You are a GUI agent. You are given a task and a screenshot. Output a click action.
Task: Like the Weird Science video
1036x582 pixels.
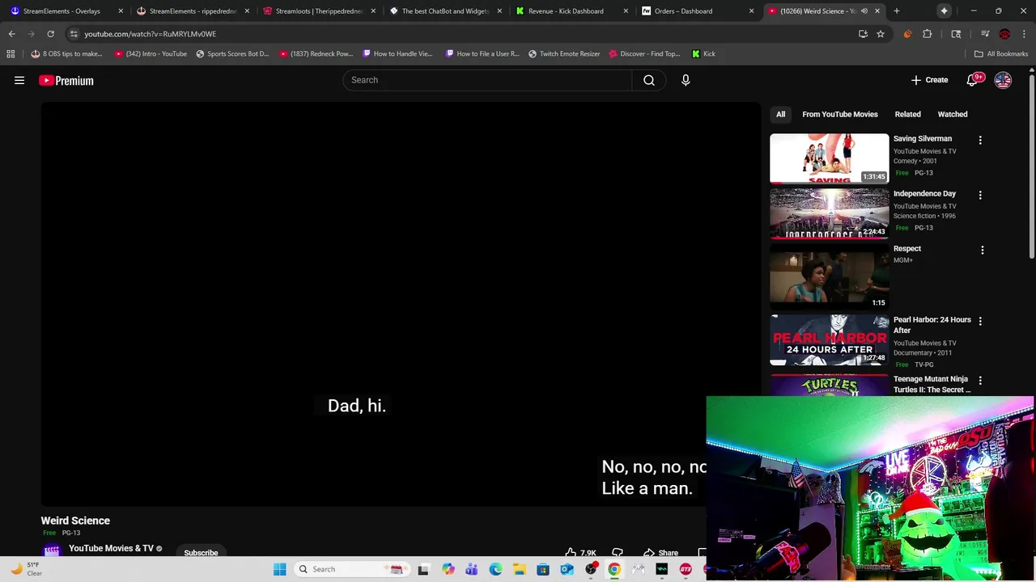pos(581,553)
